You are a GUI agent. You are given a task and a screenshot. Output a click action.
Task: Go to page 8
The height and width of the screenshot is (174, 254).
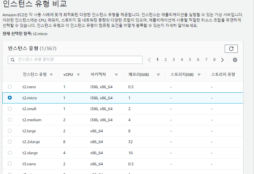[214, 60]
